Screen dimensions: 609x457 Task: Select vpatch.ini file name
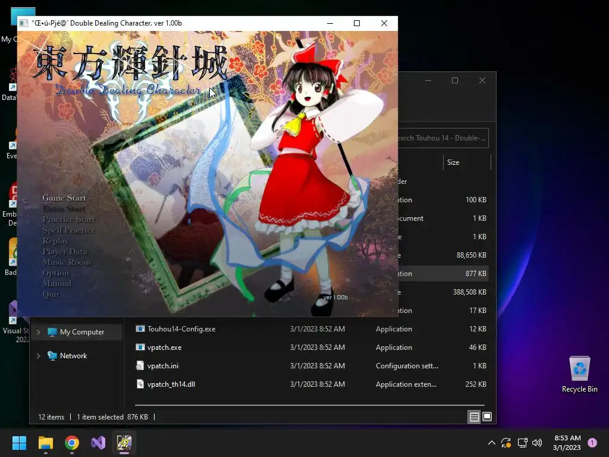point(163,366)
